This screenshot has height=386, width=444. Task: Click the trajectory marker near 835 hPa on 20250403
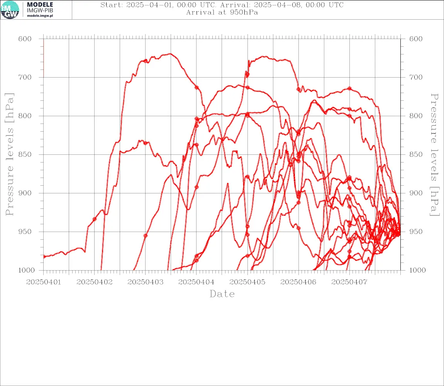click(145, 143)
